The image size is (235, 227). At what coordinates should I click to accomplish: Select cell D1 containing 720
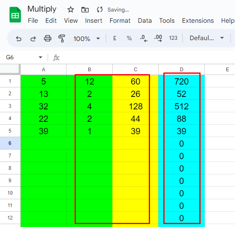point(182,81)
